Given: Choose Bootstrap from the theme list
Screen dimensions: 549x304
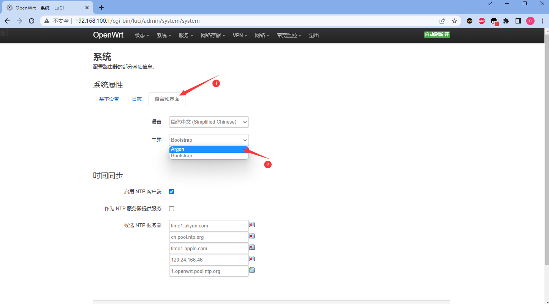Looking at the screenshot, I should 209,156.
